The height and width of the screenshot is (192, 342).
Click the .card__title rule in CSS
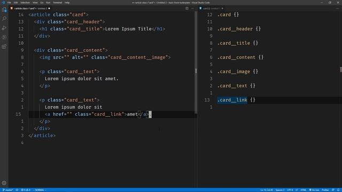[238, 43]
